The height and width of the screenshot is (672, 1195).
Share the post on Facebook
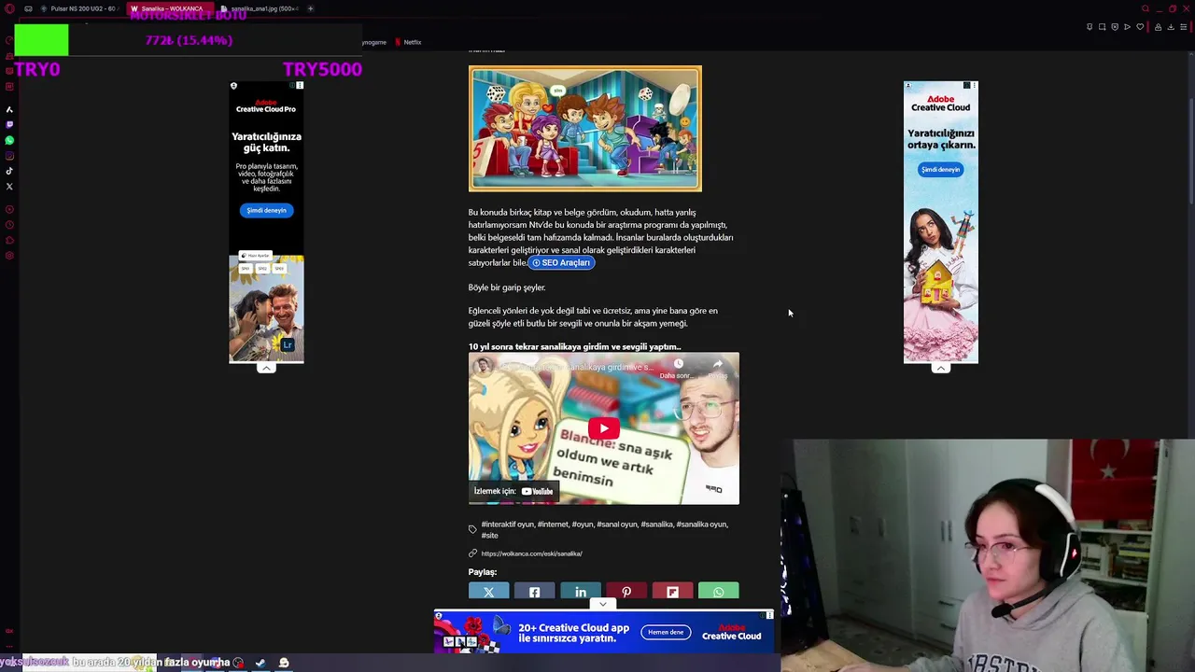click(x=534, y=592)
